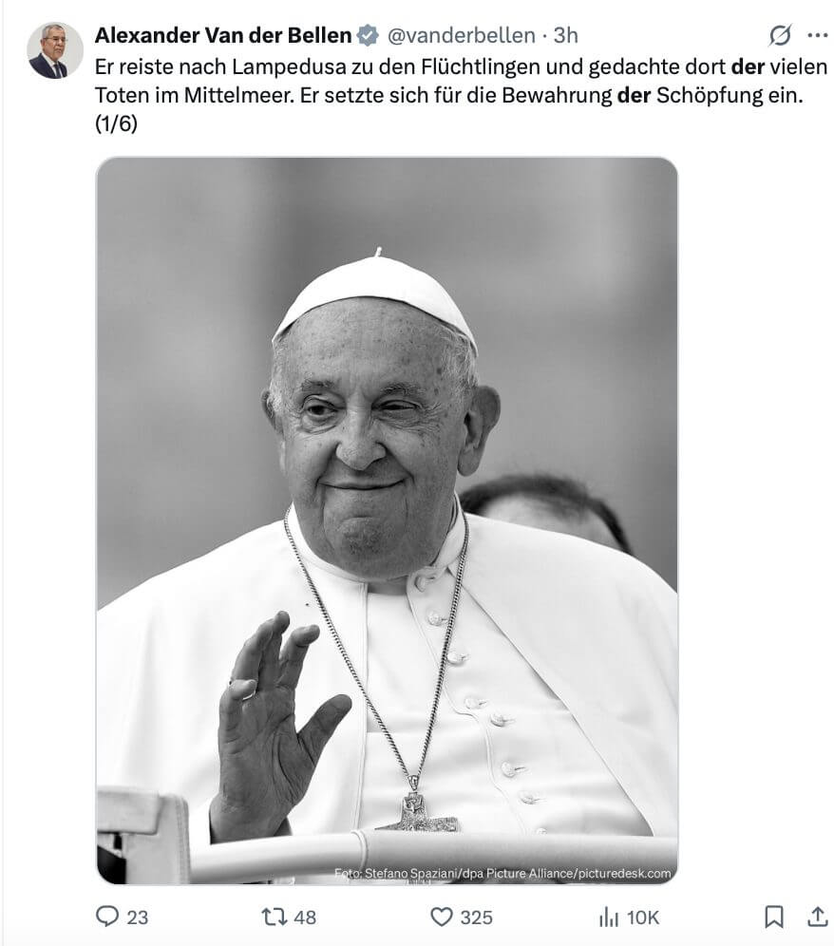
Task: Open the three-dot more options menu
Action: click(x=817, y=35)
